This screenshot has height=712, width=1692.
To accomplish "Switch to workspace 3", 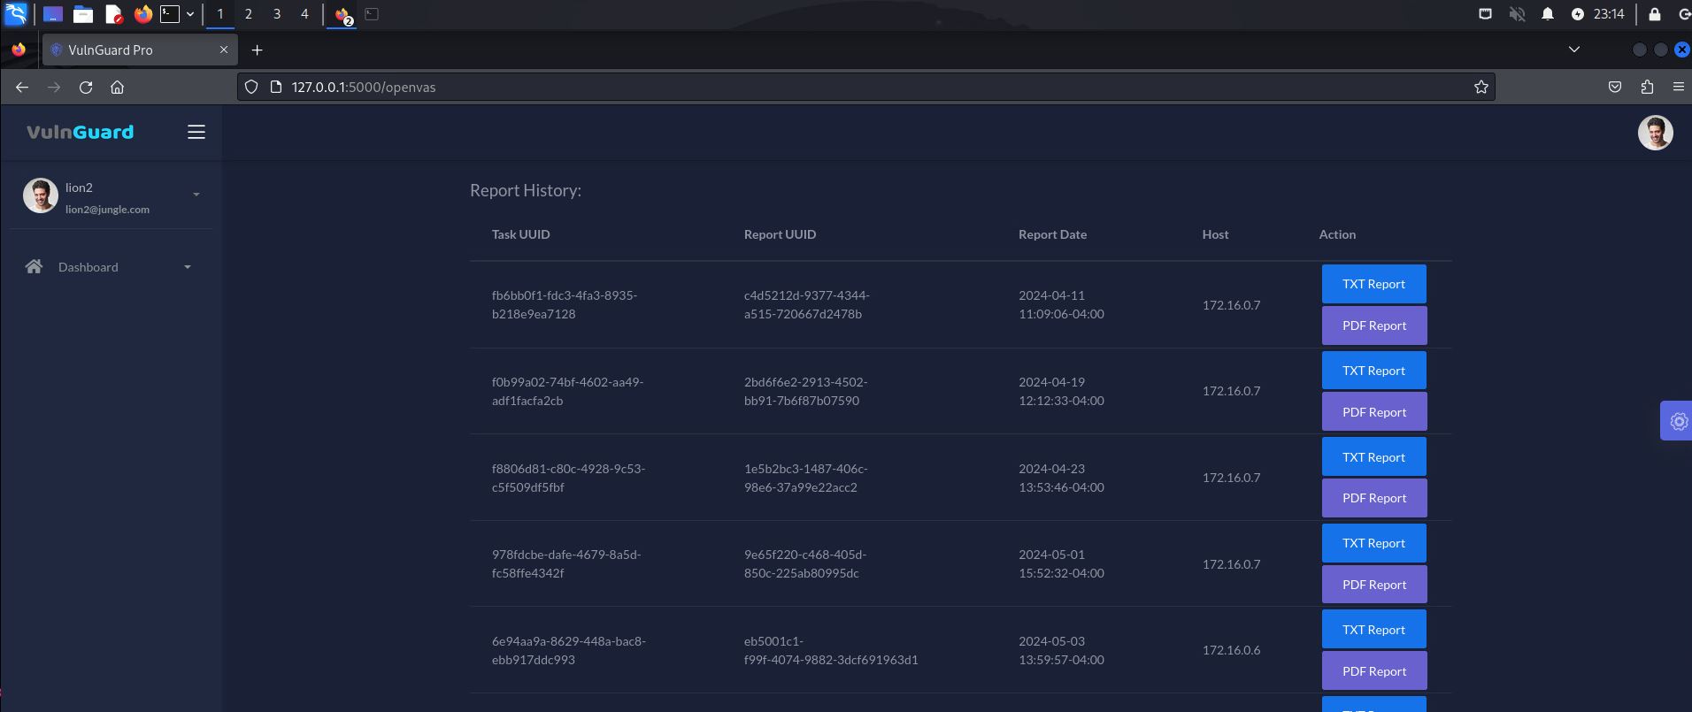I will 277,13.
